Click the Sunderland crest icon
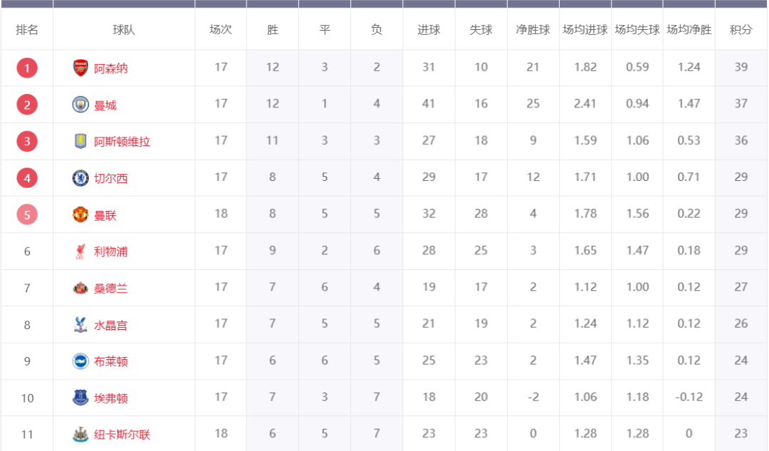Viewport: 769px width, 451px height. pos(80,288)
